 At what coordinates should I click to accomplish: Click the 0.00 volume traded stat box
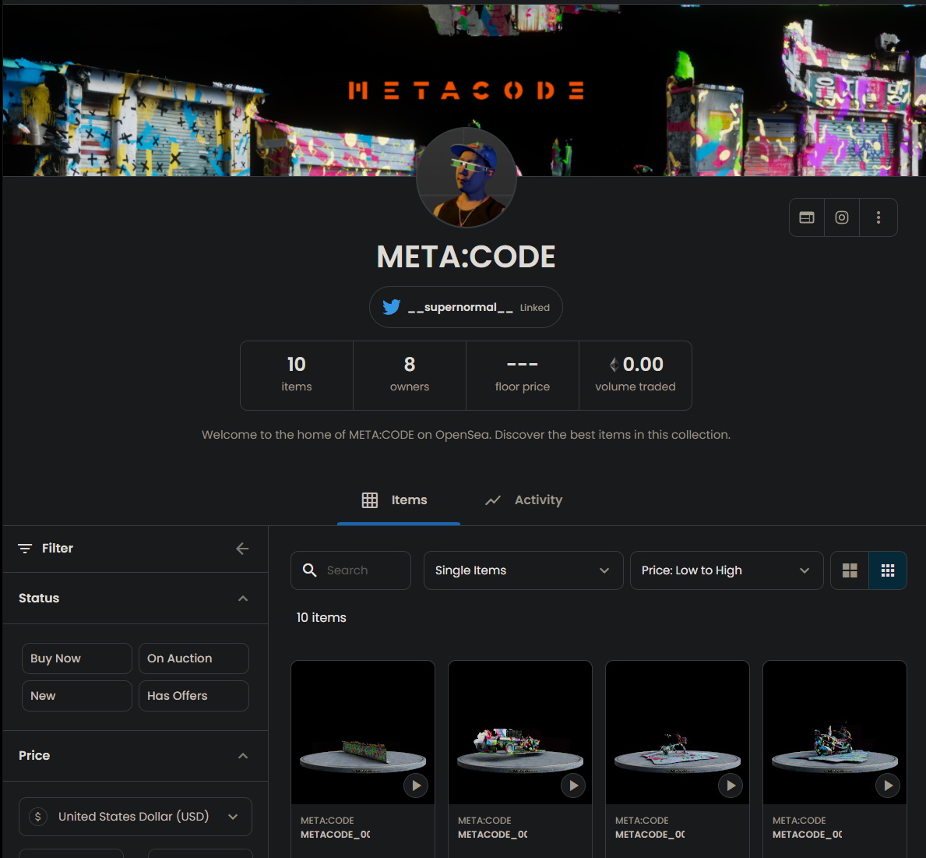click(636, 375)
